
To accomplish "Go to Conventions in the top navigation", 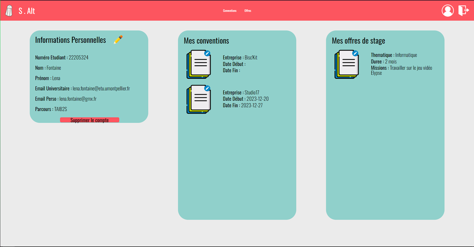I will (230, 11).
